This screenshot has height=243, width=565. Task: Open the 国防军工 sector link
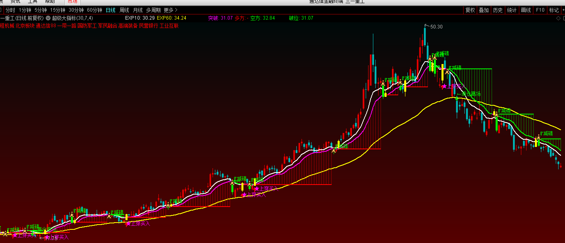coord(87,26)
